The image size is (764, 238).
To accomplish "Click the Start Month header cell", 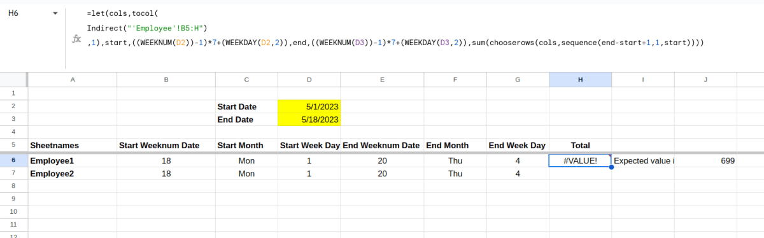I will point(246,145).
